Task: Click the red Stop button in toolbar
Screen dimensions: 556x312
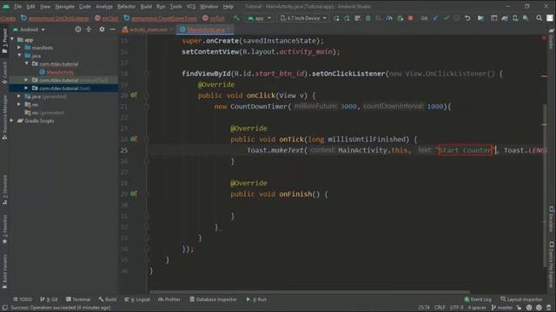Action: click(410, 17)
